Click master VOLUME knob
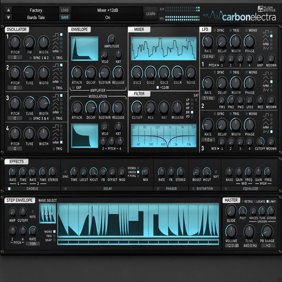Image resolution: width=282 pixels, height=282 pixels. click(231, 232)
